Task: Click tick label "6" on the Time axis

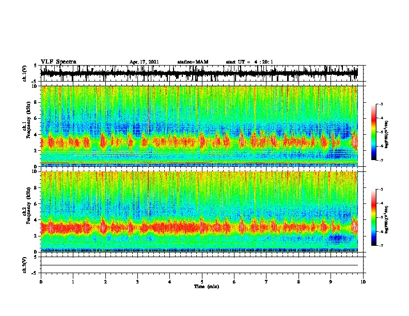Action: [234, 282]
